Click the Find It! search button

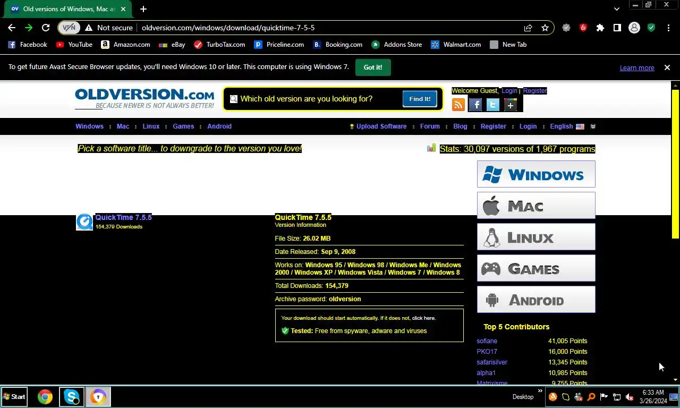[x=420, y=99]
